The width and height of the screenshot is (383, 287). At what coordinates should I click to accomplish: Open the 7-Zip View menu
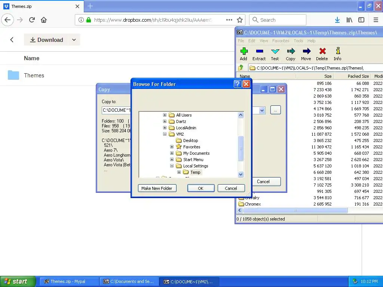pos(264,41)
